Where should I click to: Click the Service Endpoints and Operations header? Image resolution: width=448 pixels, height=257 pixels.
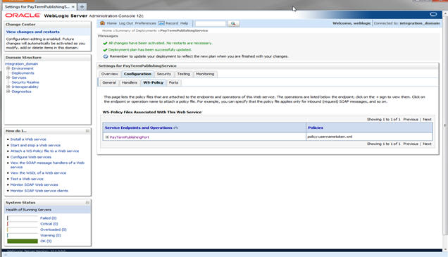[138, 127]
